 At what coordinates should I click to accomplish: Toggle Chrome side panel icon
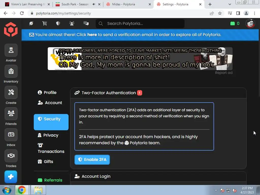pyautogui.click(x=238, y=13)
